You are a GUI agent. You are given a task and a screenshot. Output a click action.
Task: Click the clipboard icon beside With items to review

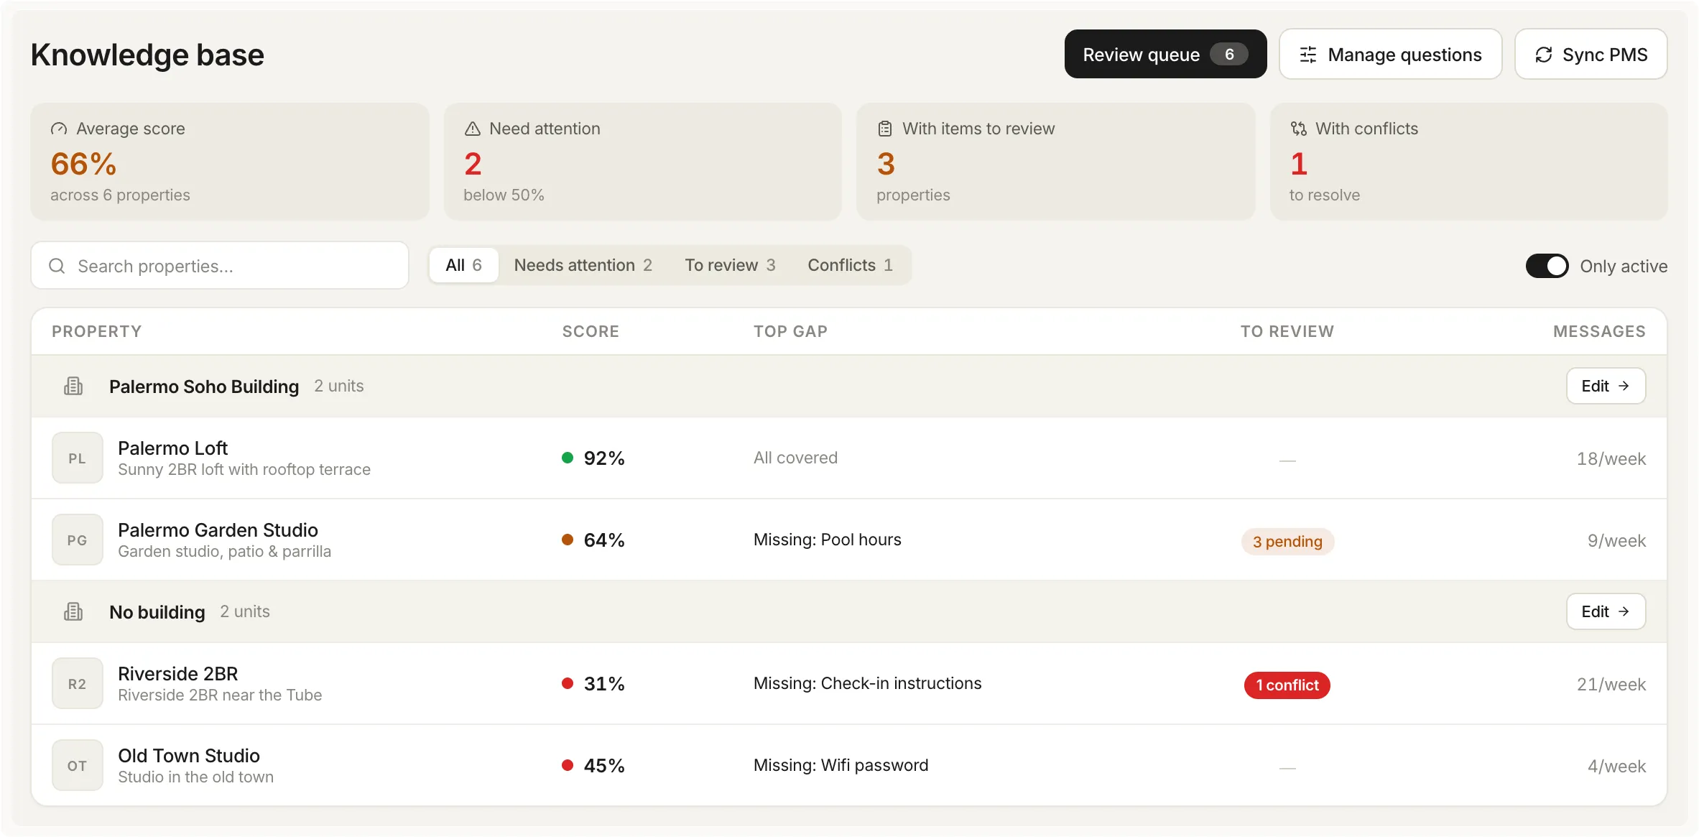pos(885,129)
